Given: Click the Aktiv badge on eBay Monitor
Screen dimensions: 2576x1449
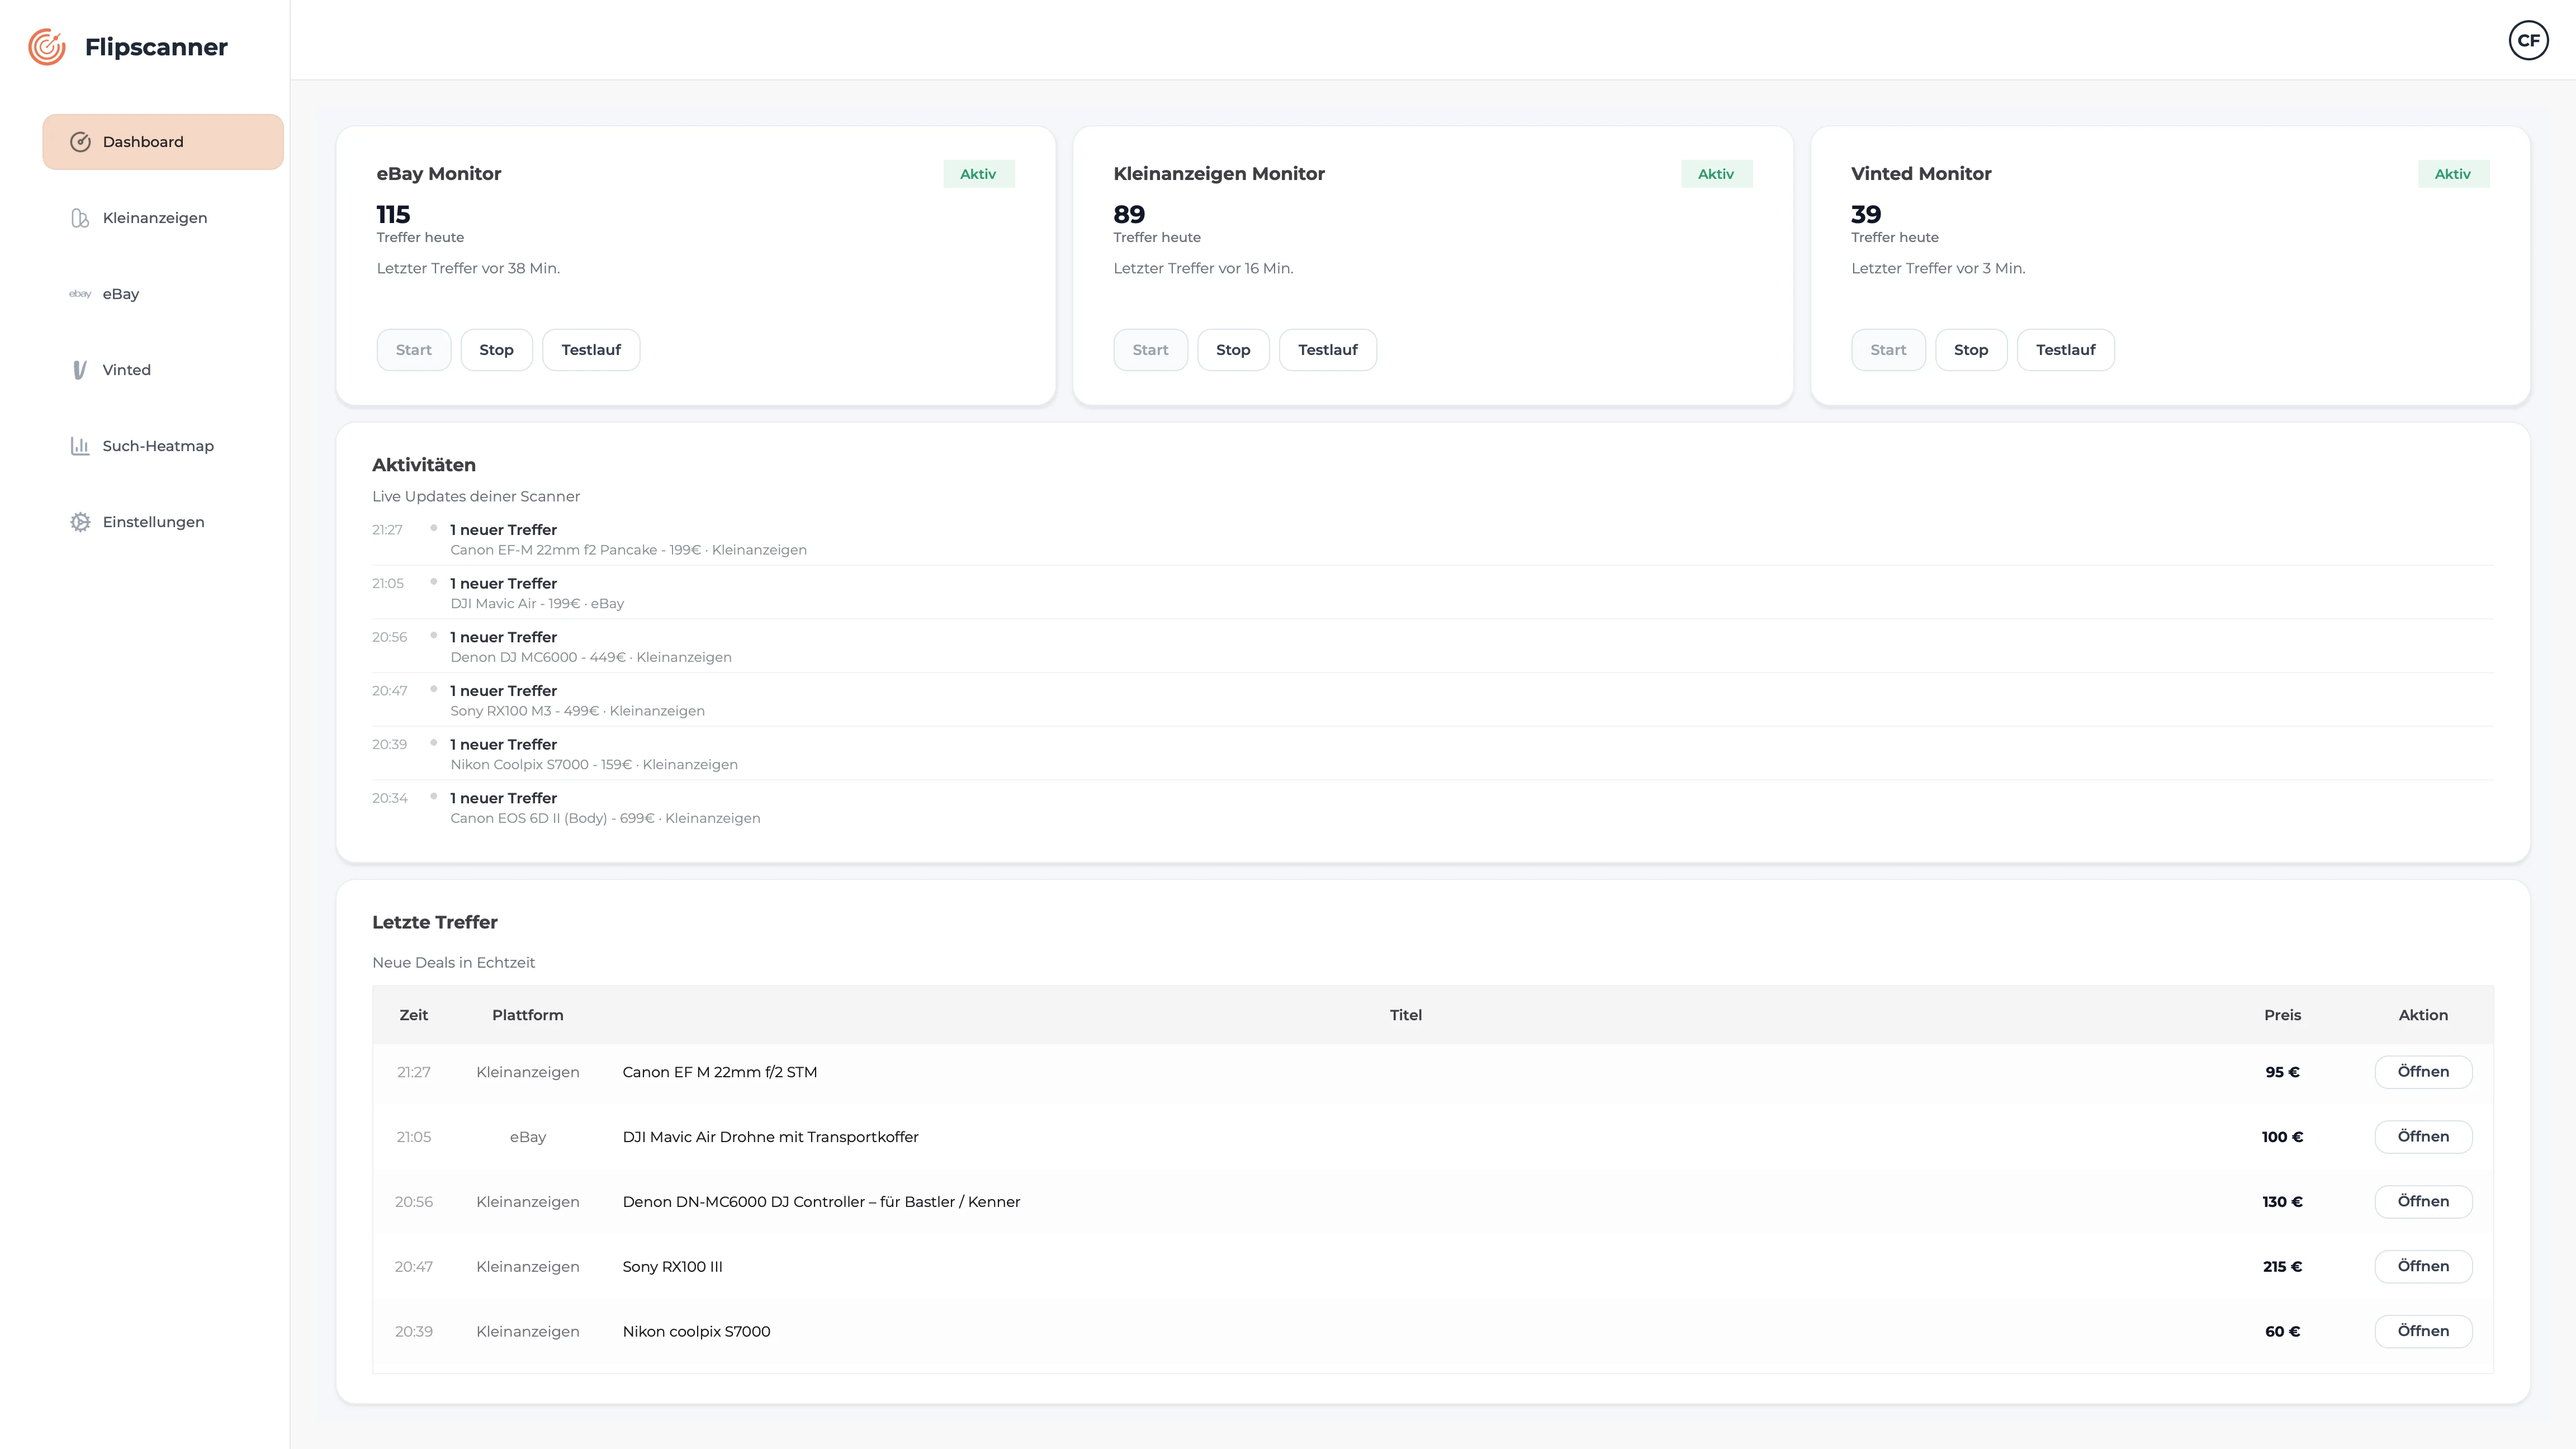Looking at the screenshot, I should pyautogui.click(x=978, y=174).
